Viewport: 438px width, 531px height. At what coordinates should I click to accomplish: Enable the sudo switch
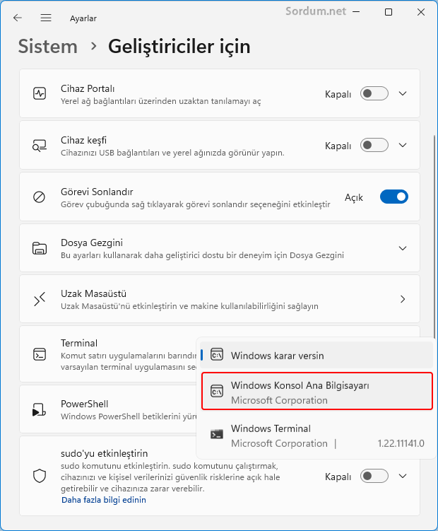click(x=374, y=476)
